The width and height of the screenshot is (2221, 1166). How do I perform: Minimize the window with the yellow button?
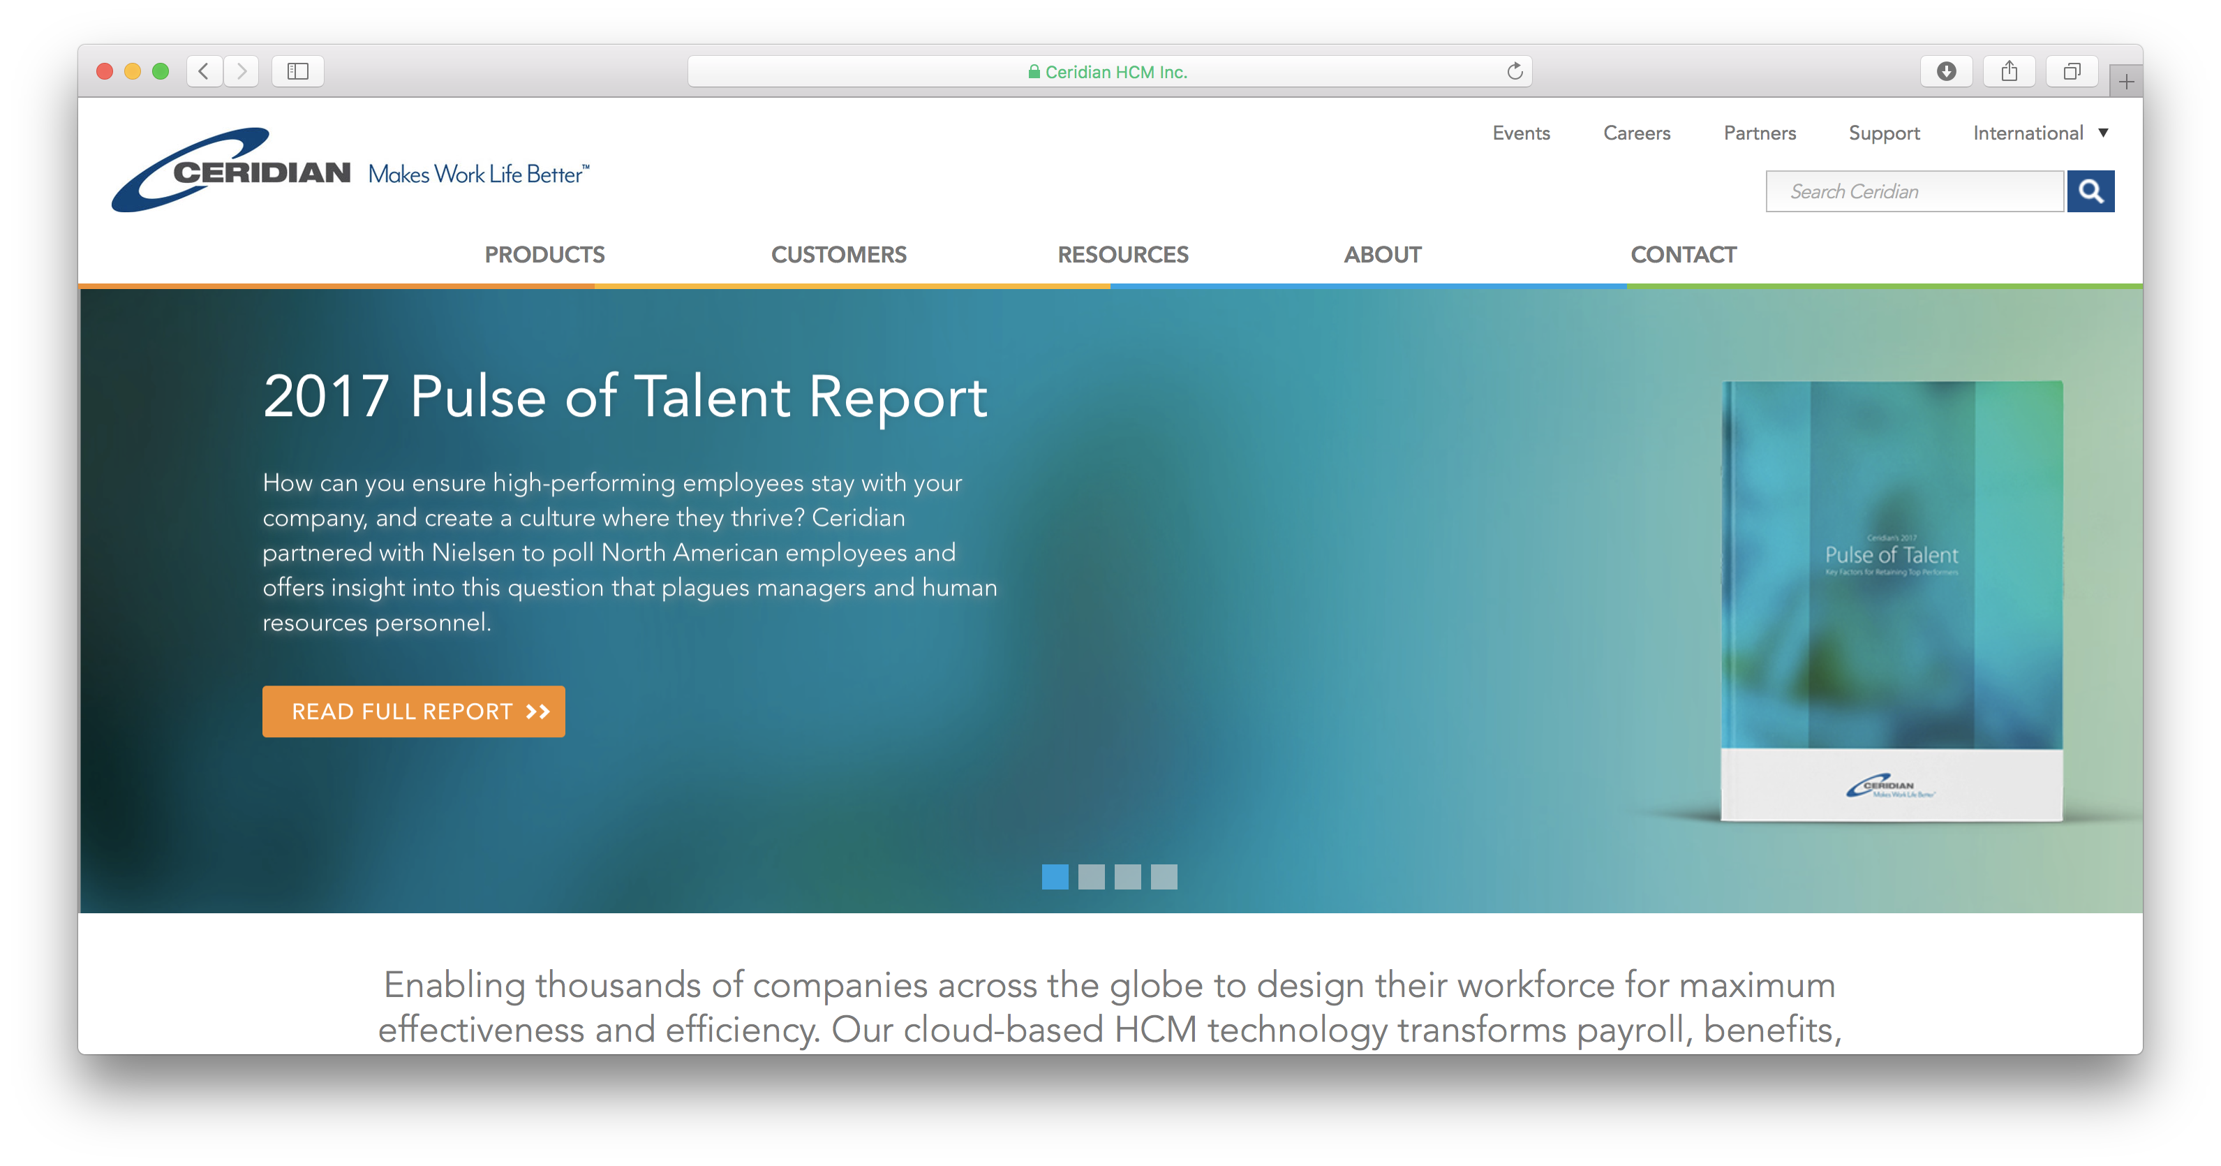pyautogui.click(x=132, y=71)
